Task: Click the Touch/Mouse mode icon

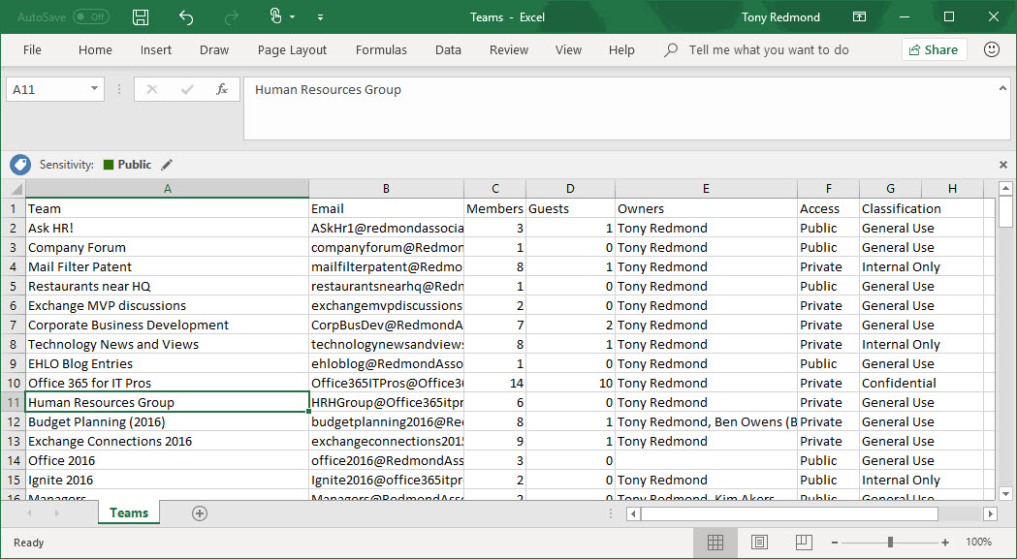Action: tap(275, 17)
